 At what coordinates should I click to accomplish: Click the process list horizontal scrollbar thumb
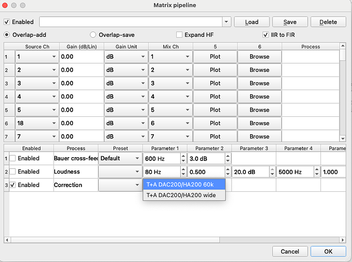coord(115,240)
